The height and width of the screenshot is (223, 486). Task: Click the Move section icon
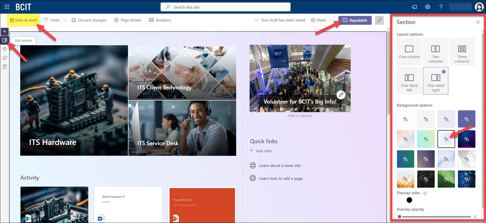[5, 49]
